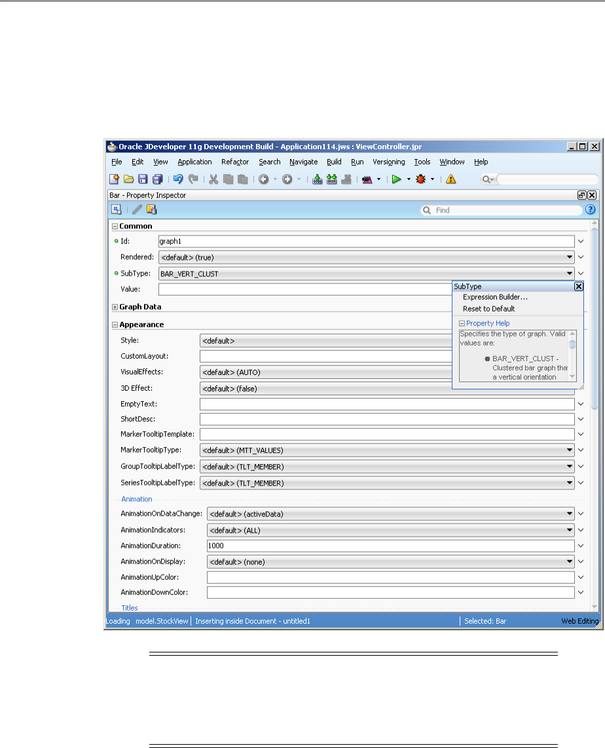The image size is (605, 748).
Task: Open the File menu
Action: tap(117, 162)
